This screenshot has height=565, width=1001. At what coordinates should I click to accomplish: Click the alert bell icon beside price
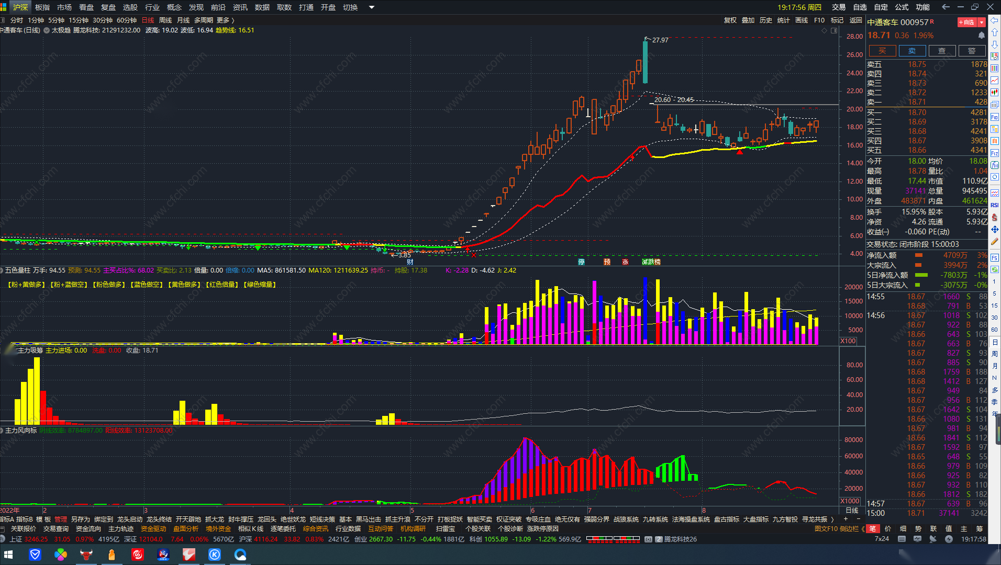pos(982,36)
